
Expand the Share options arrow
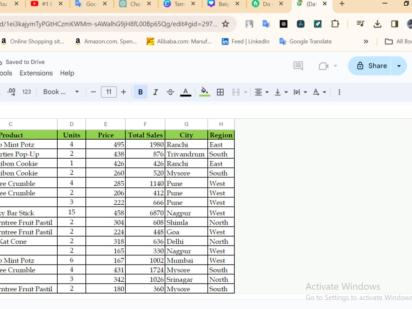(399, 66)
